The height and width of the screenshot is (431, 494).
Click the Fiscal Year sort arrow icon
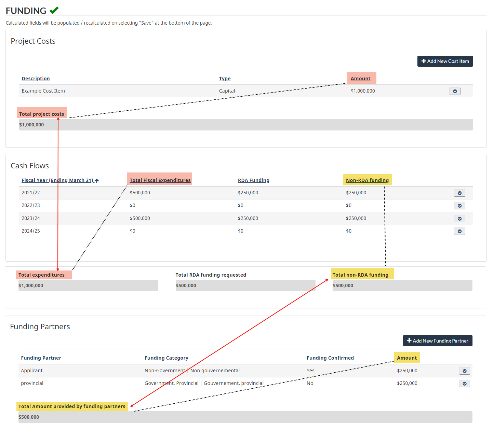pyautogui.click(x=97, y=181)
